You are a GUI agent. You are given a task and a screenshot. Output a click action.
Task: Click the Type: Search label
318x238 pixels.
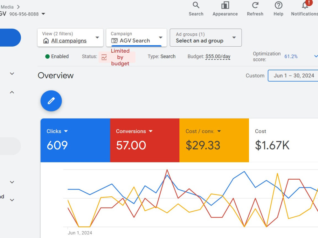pyautogui.click(x=162, y=56)
